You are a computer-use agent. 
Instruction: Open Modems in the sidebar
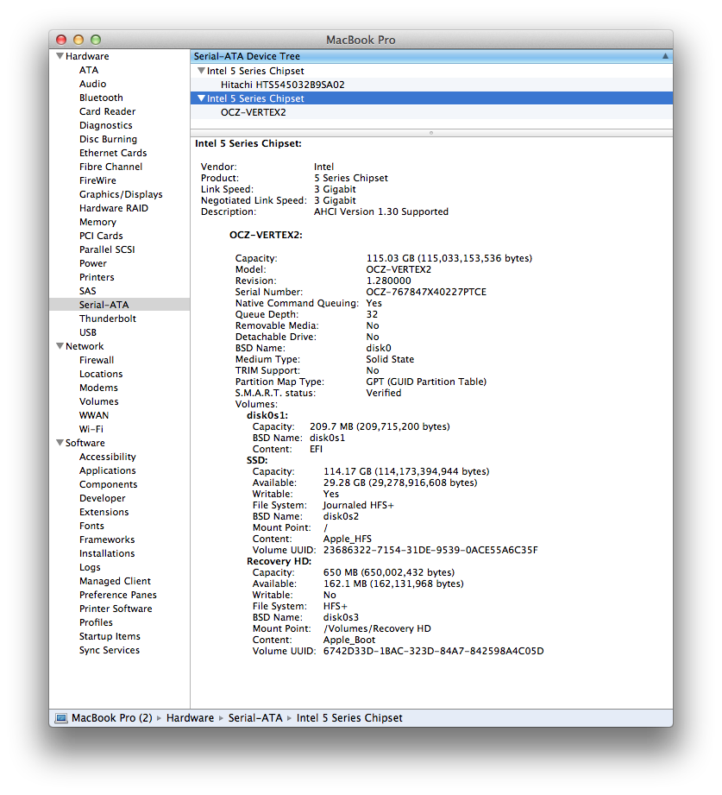pyautogui.click(x=98, y=388)
